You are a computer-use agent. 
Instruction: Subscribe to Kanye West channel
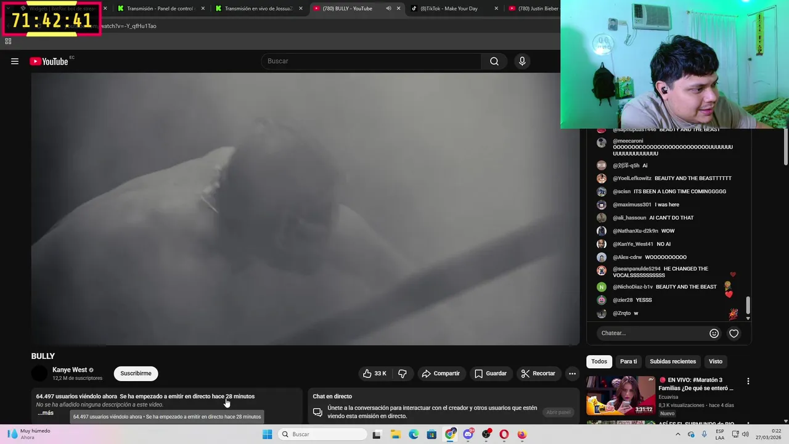point(136,373)
